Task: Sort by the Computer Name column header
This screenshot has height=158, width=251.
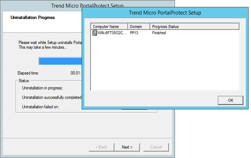Action: coord(109,27)
